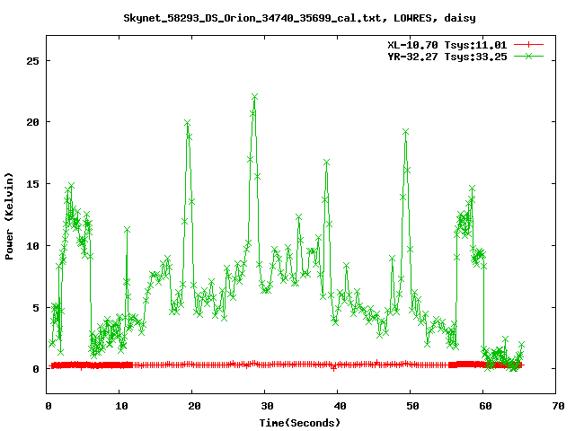Click the Power (Kelvin) axis label
The width and height of the screenshot is (575, 431).
(9, 216)
